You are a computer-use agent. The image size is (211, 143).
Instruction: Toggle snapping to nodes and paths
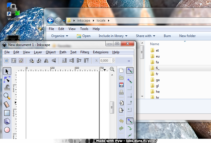pyautogui.click(x=130, y=121)
